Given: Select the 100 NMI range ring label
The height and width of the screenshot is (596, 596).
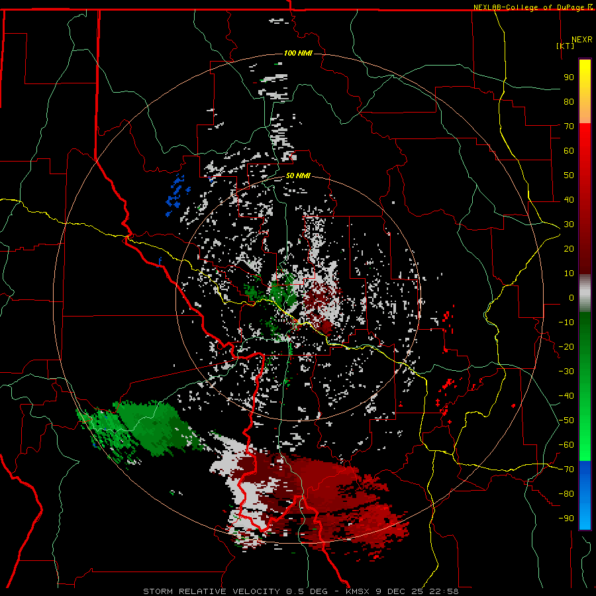Looking at the screenshot, I should (x=298, y=53).
